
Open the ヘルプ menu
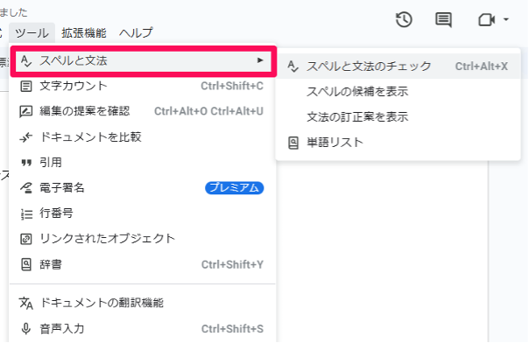click(x=136, y=33)
